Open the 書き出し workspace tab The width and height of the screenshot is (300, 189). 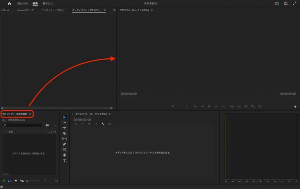pos(48,3)
